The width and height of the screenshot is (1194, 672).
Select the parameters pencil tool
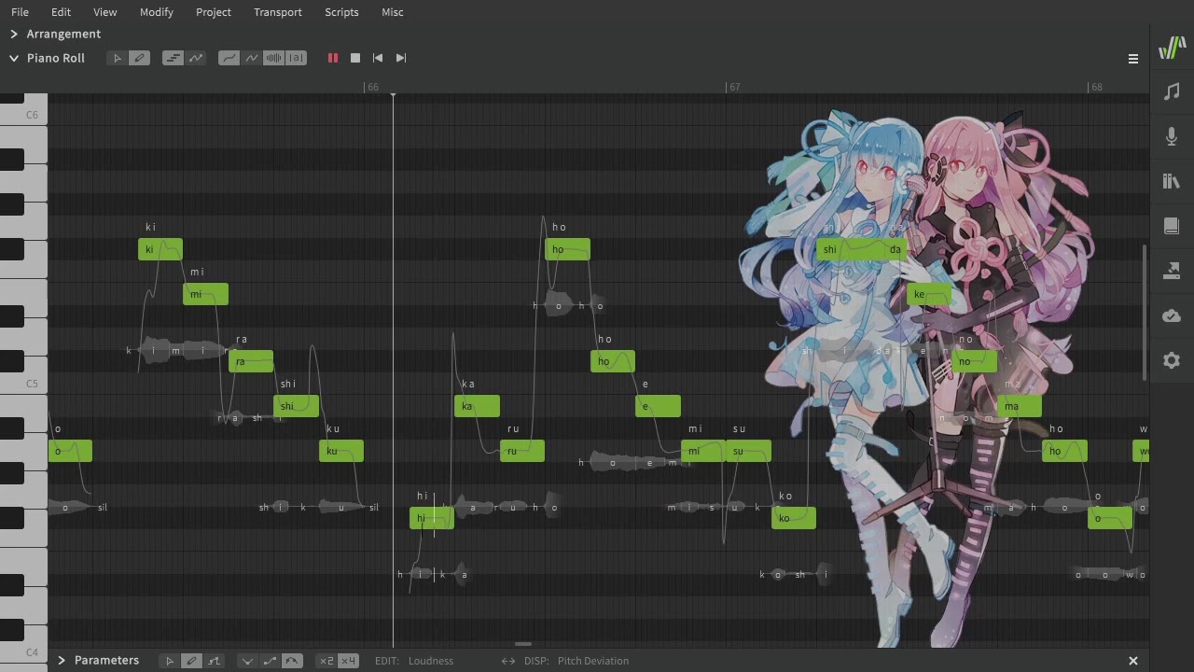(x=191, y=661)
